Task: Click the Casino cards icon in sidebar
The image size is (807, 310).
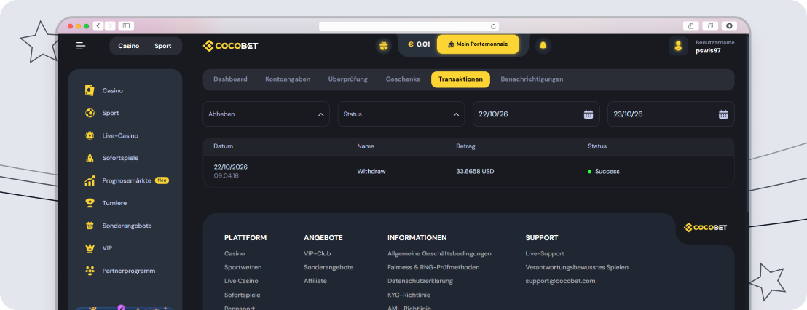Action: (90, 90)
